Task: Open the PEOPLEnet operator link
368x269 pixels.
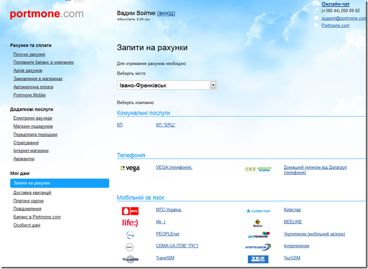Action: (167, 234)
